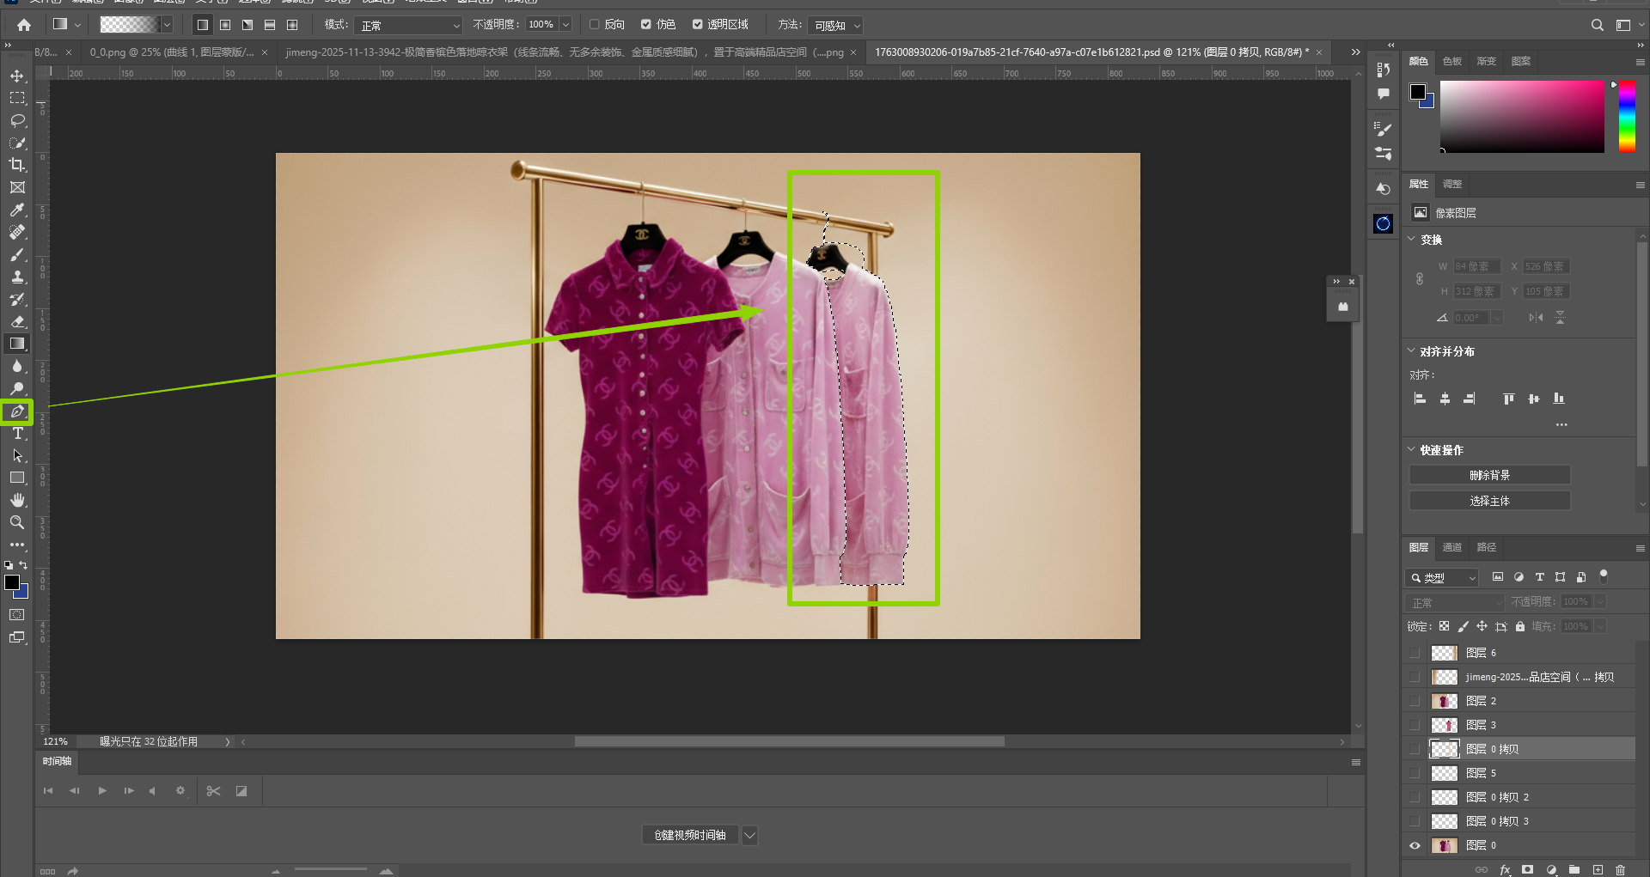Click the rainbow hue slider strip
Image resolution: width=1650 pixels, height=877 pixels.
(1627, 117)
